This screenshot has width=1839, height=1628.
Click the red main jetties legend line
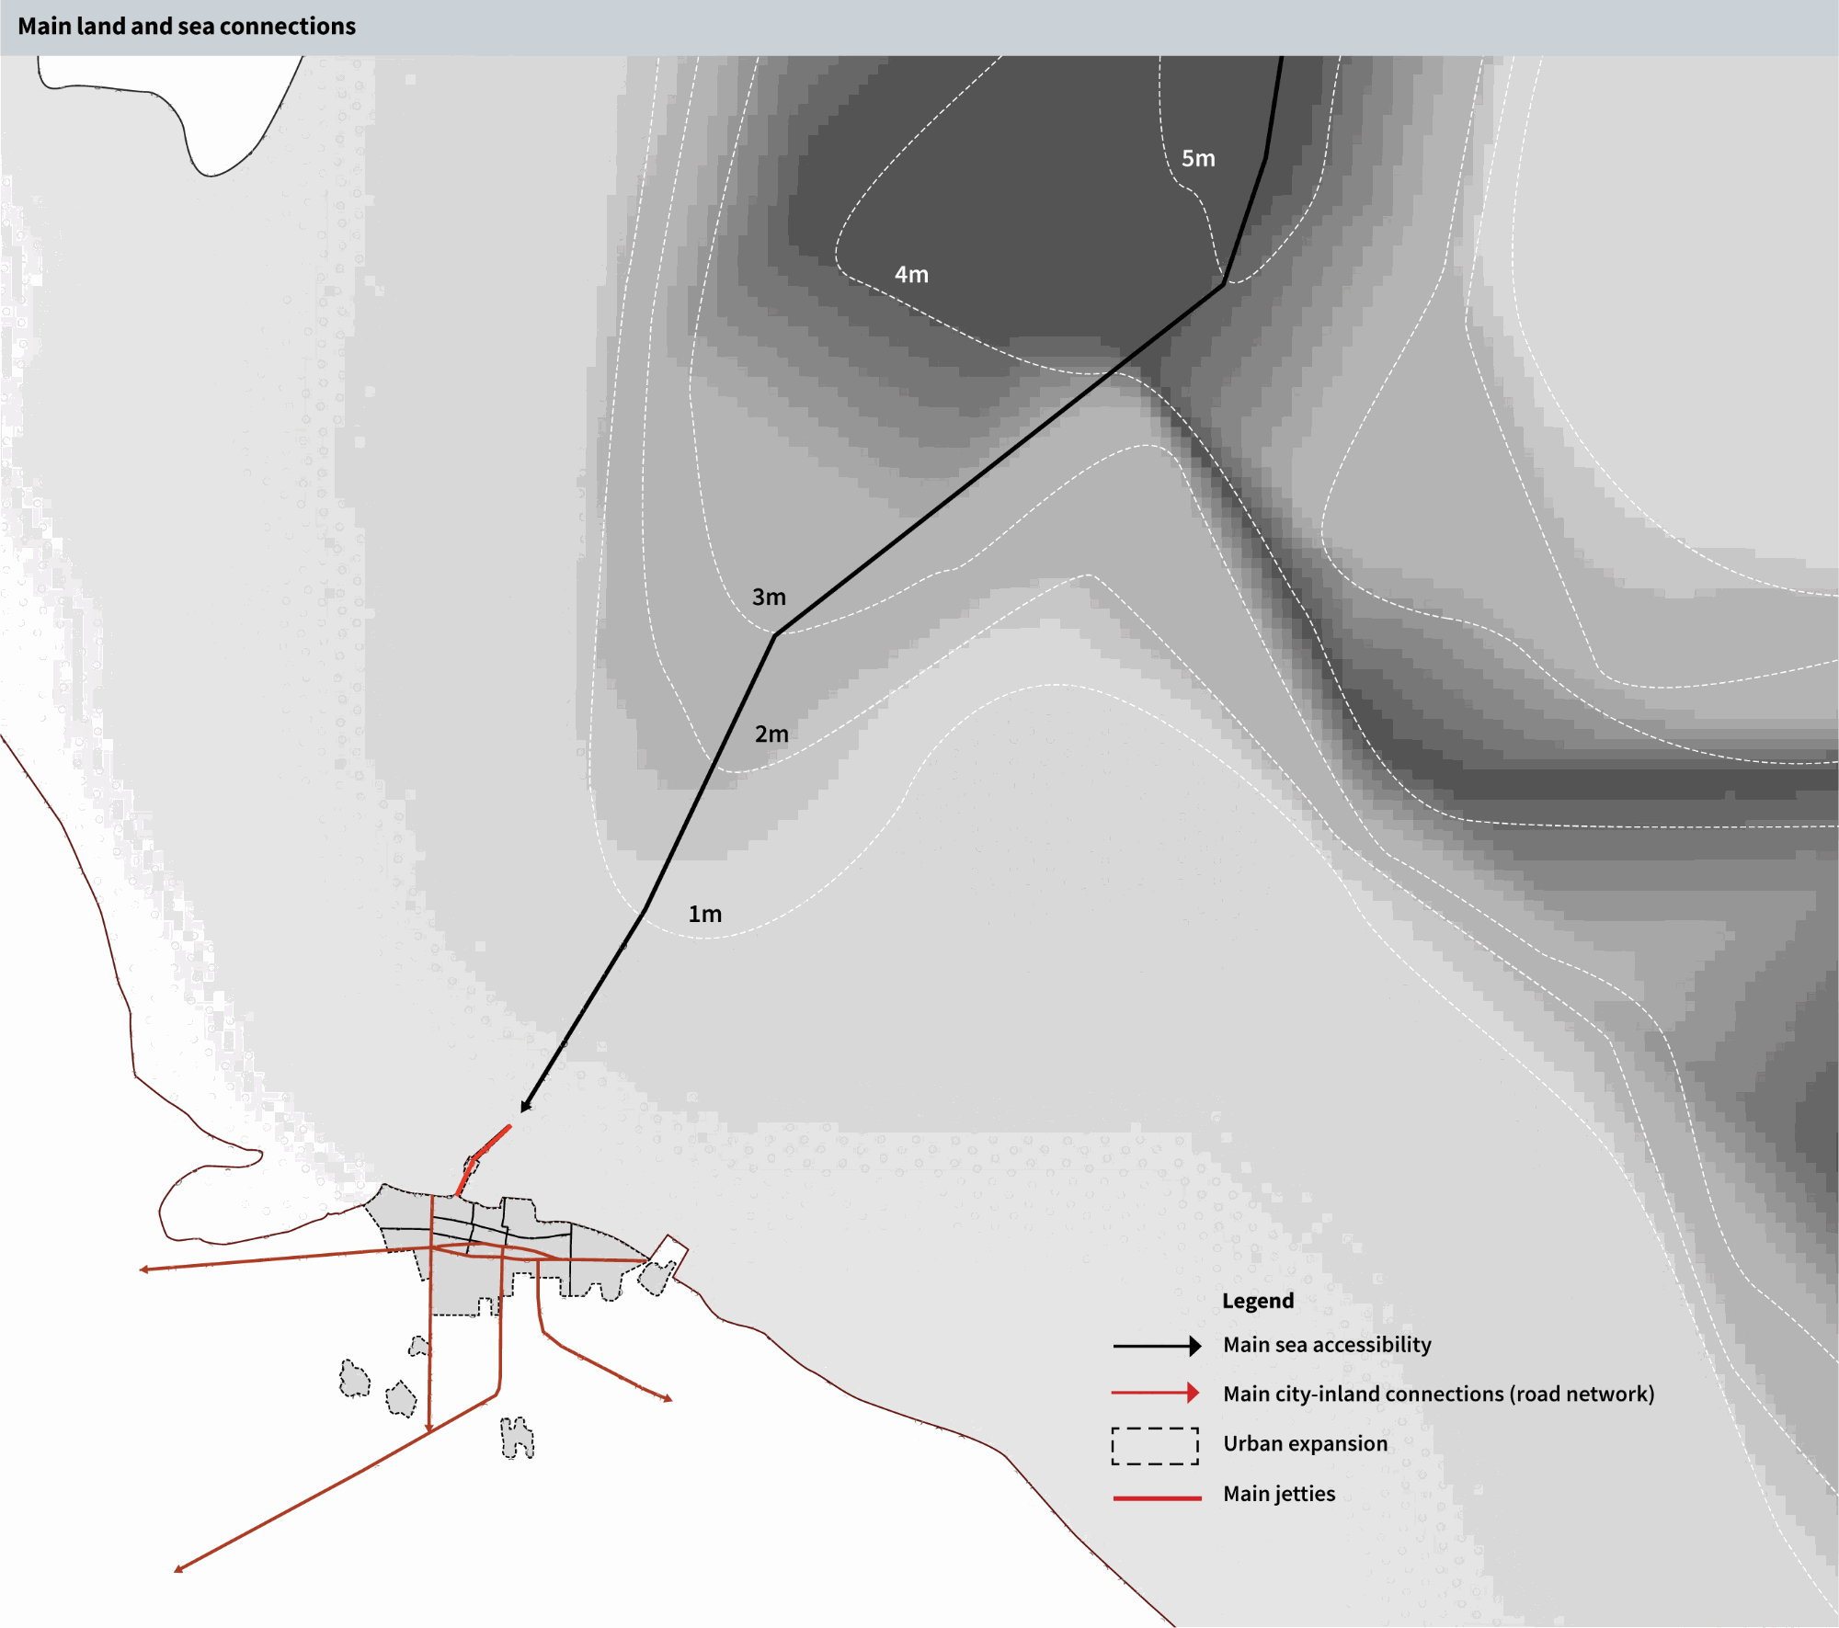(x=1157, y=1497)
